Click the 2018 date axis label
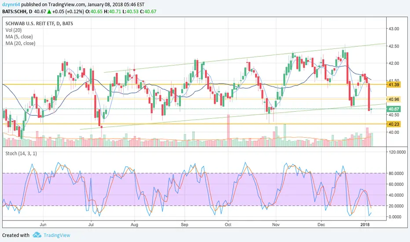 coord(365,225)
